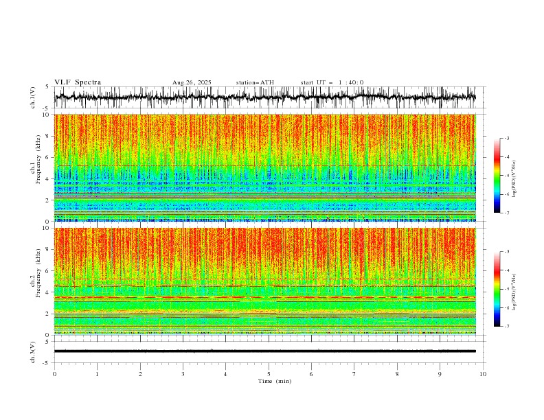This screenshot has height=420, width=544.
Task: Click the "ch.3(V)" axis label
Action: coord(33,352)
